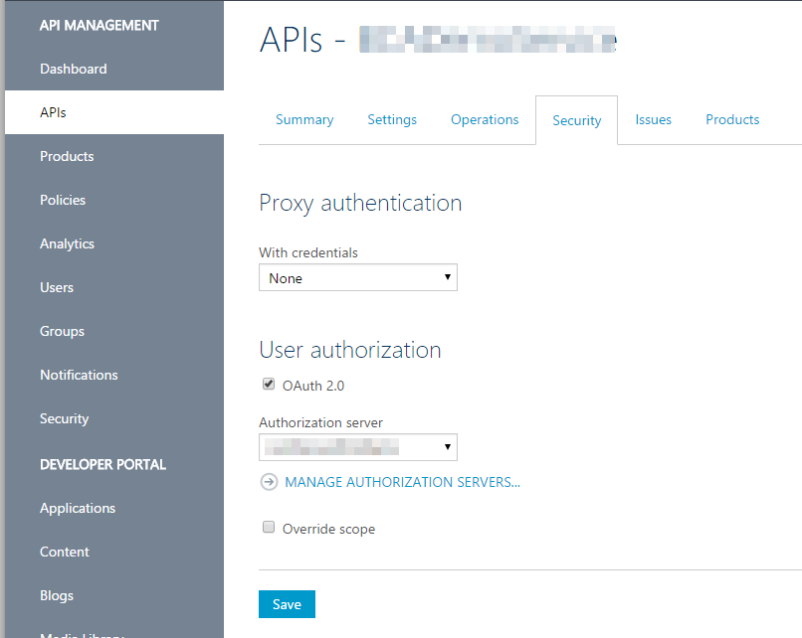Viewport: 802px width, 638px height.
Task: Choose Applications under Developer Portal
Action: [78, 508]
